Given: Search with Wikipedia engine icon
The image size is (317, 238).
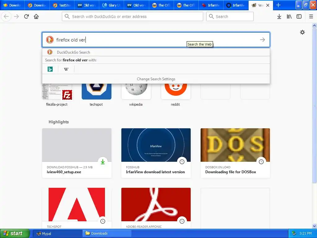Looking at the screenshot, I should point(66,69).
